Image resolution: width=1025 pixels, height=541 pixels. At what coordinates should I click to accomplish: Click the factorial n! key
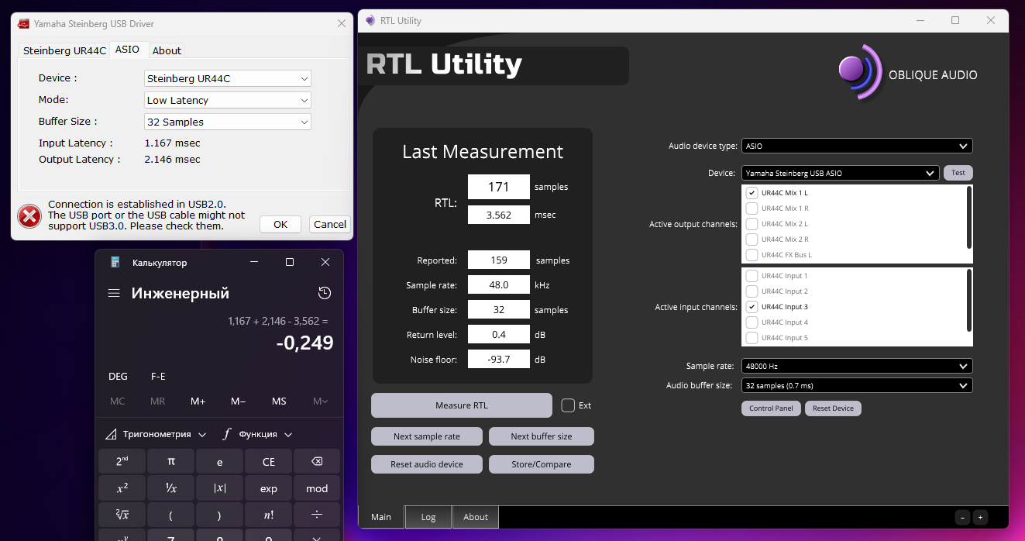268,515
